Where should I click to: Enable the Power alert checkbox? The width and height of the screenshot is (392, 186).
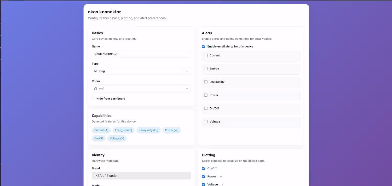coord(206,95)
